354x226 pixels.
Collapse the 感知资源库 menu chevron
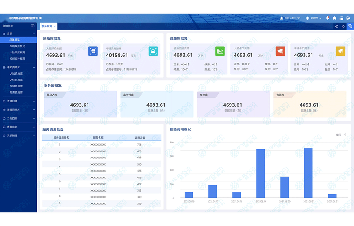click(x=34, y=67)
